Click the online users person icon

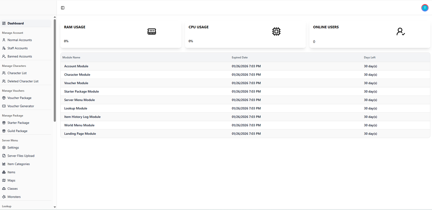[x=401, y=32]
